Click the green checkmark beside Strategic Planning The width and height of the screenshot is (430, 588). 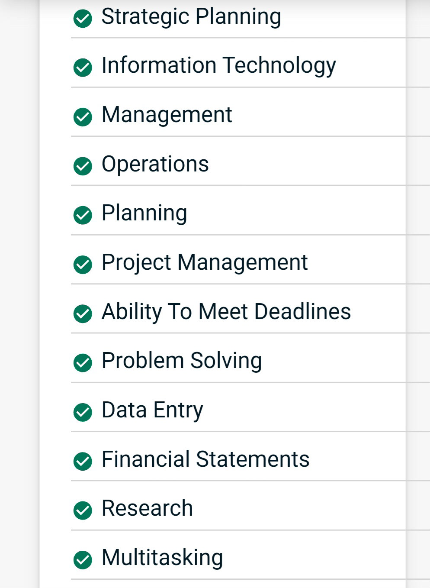point(83,19)
